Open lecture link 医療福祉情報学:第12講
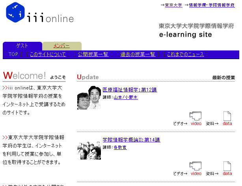 (129, 90)
